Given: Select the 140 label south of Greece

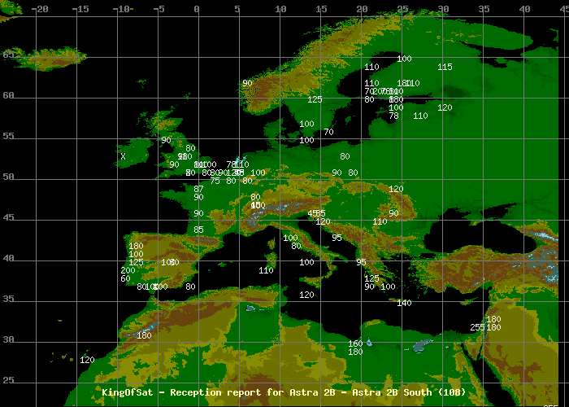Looking at the screenshot, I should 404,303.
